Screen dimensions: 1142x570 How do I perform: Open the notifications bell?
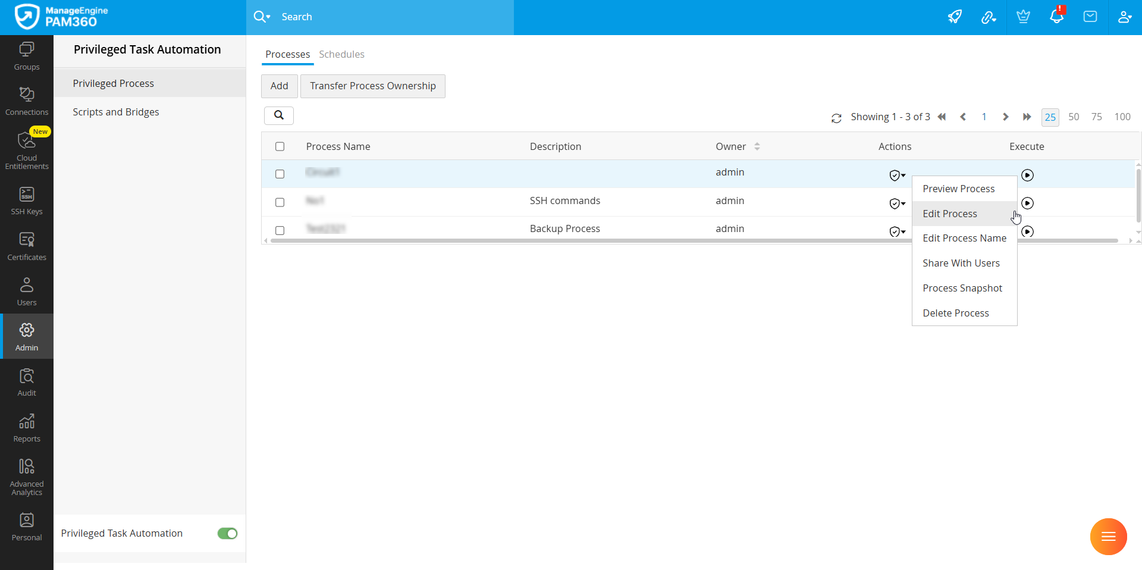(1056, 16)
